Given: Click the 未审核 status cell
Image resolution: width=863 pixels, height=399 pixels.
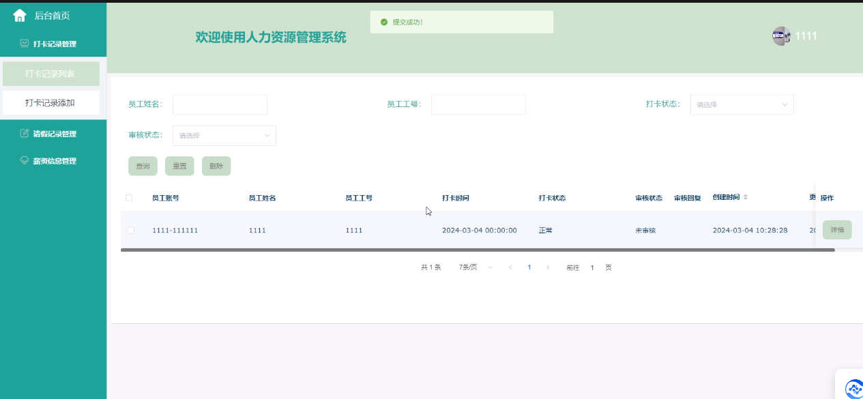Looking at the screenshot, I should coord(645,231).
